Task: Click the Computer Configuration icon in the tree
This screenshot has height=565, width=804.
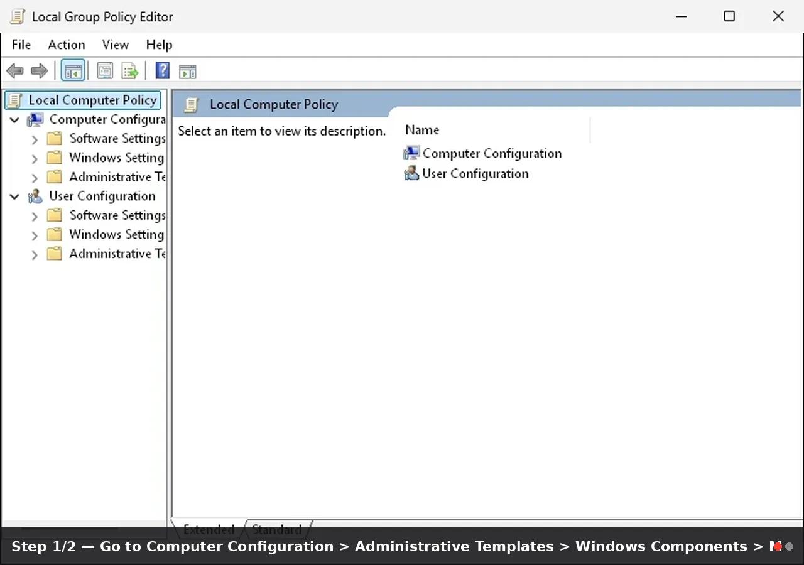Action: 35,119
